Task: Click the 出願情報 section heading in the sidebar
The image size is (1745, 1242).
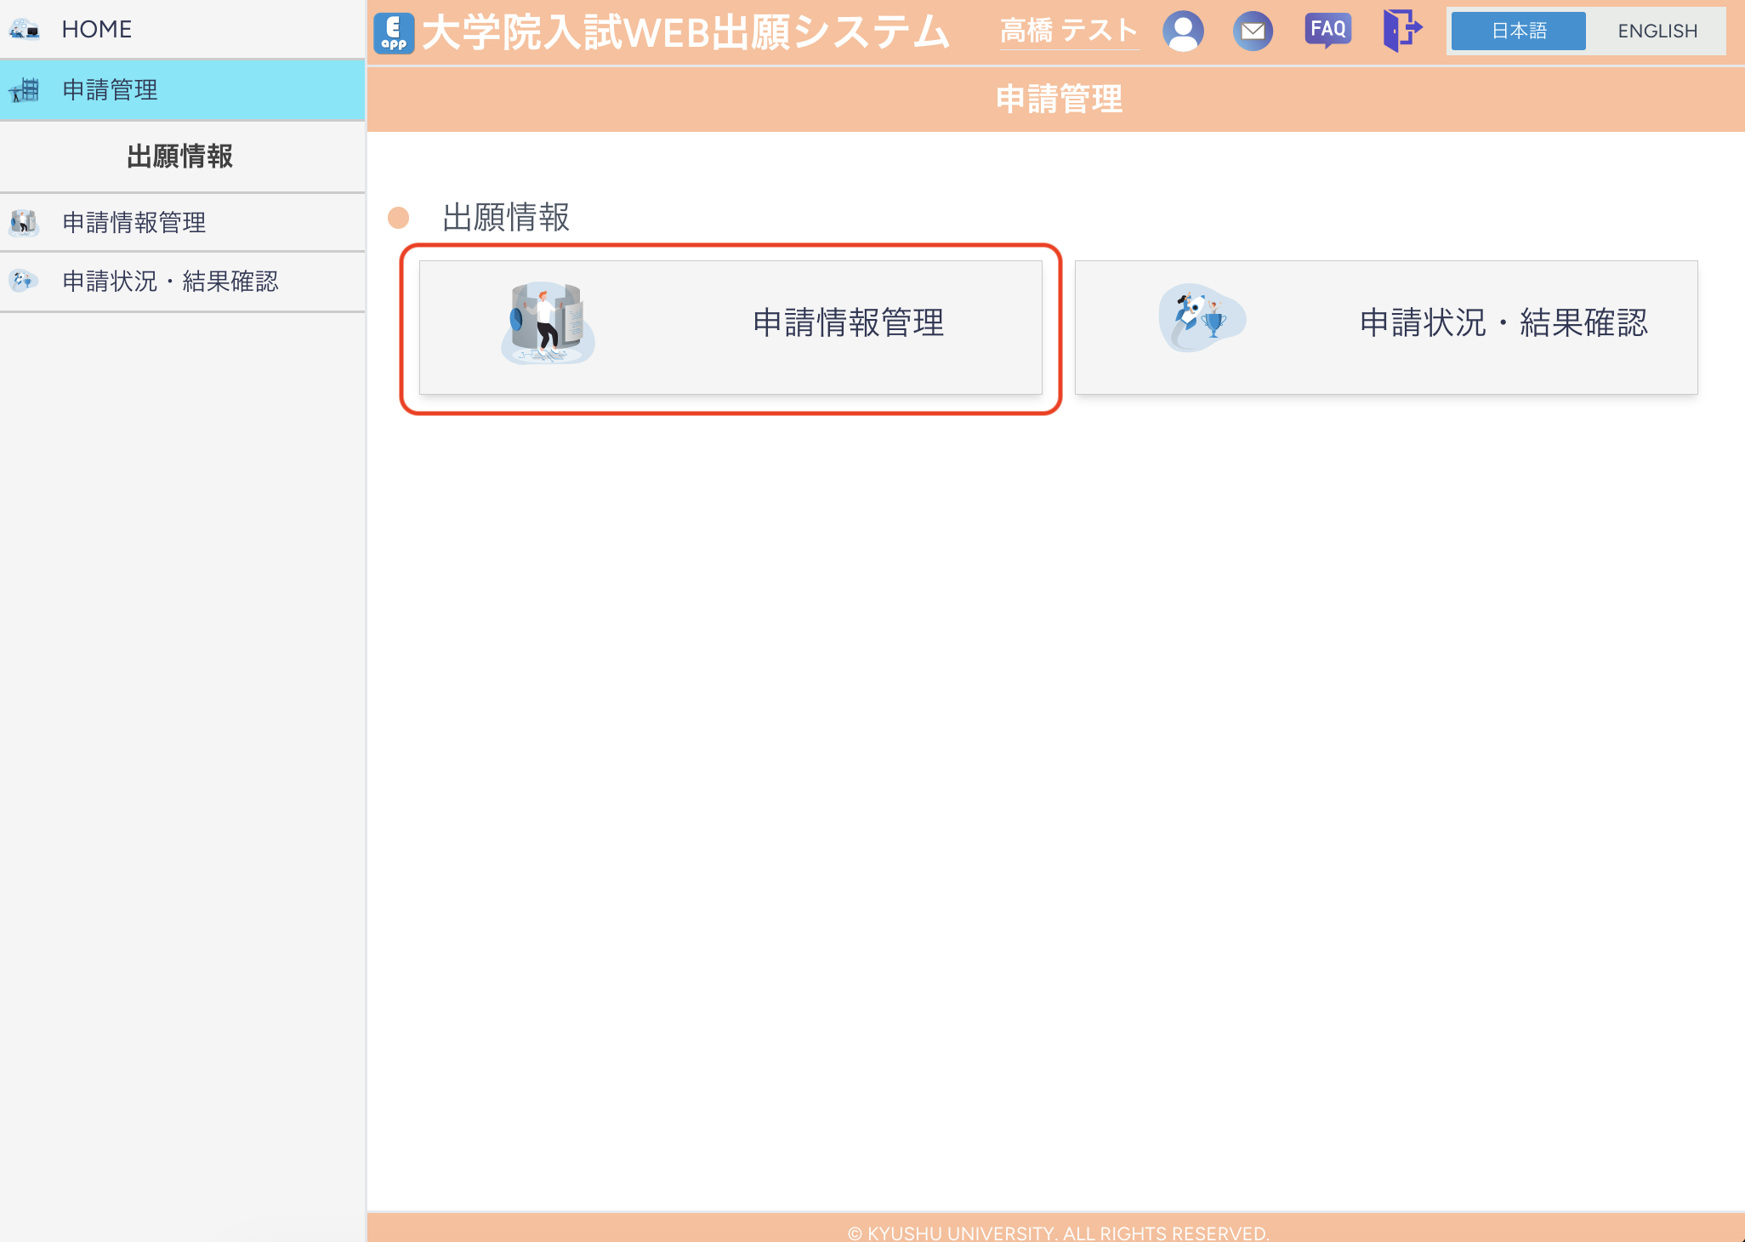Action: pos(179,157)
